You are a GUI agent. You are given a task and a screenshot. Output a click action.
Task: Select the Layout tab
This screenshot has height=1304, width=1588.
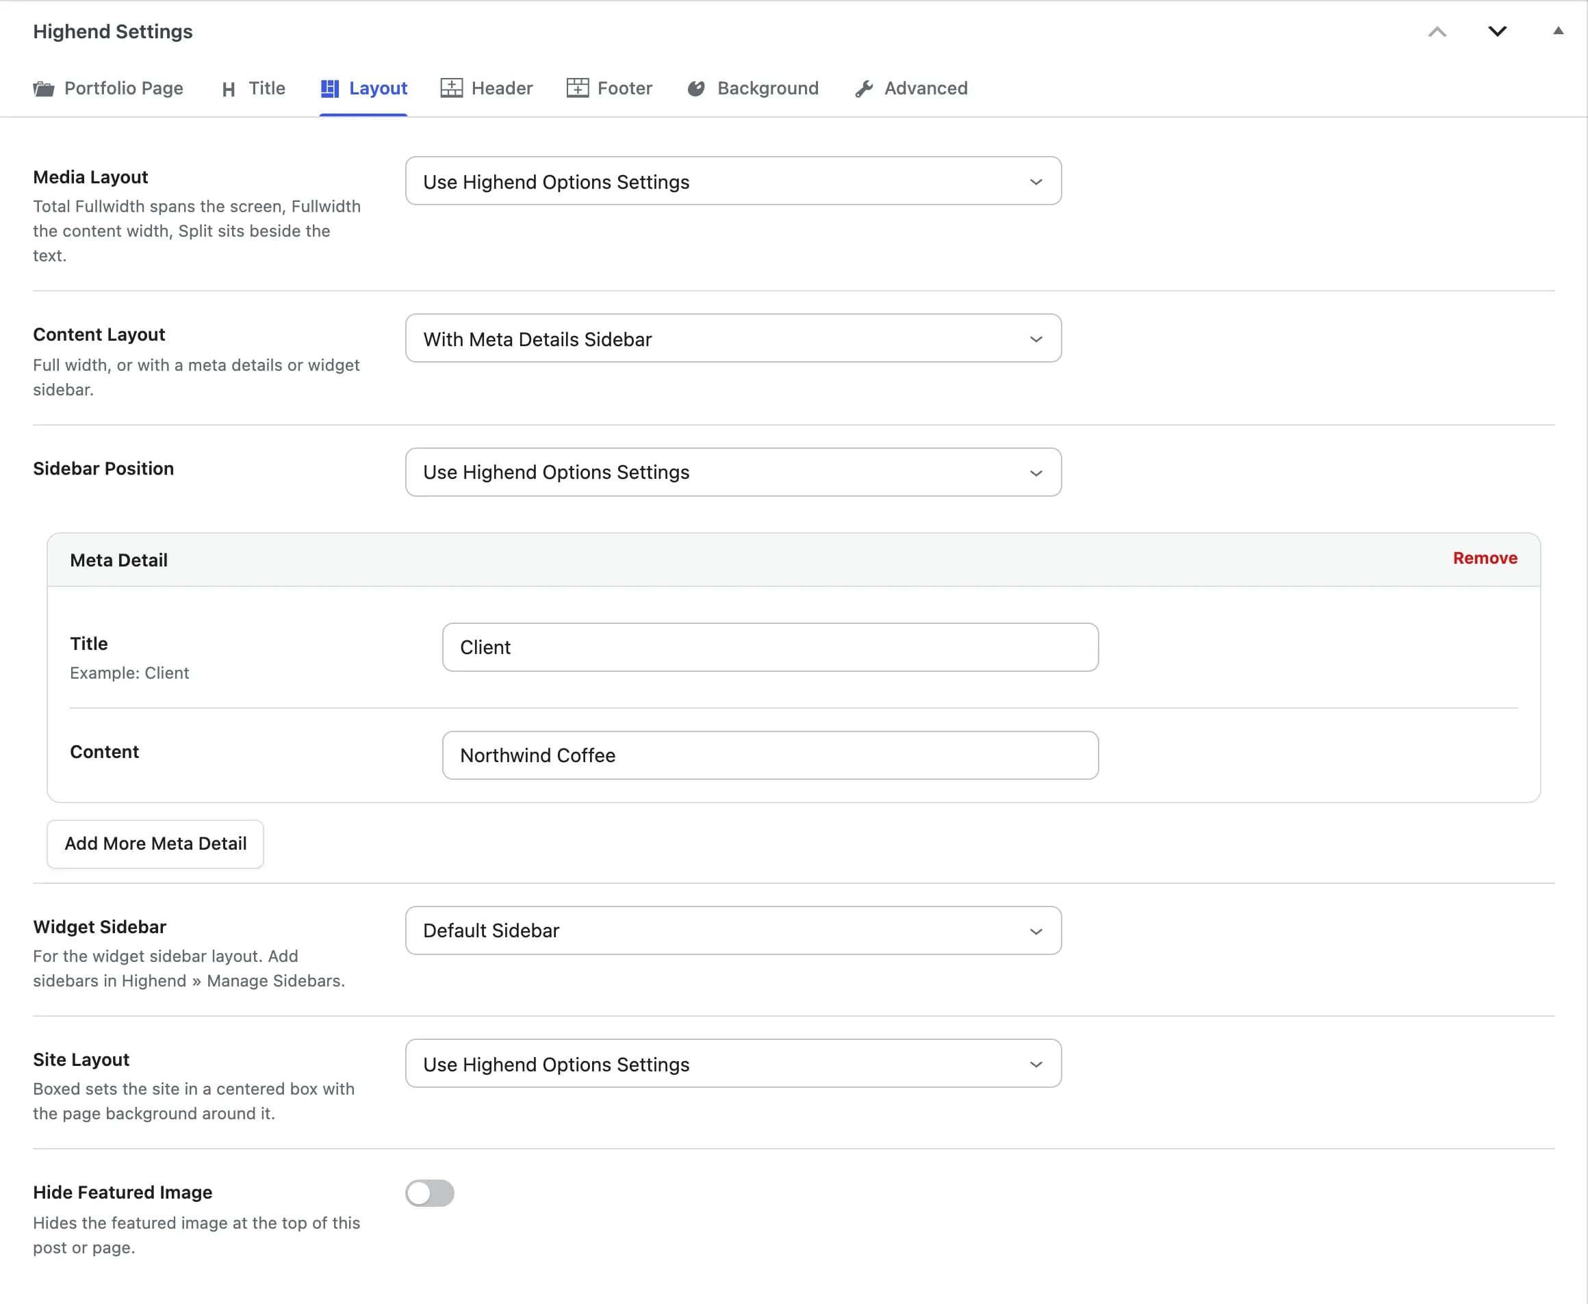[x=363, y=89]
